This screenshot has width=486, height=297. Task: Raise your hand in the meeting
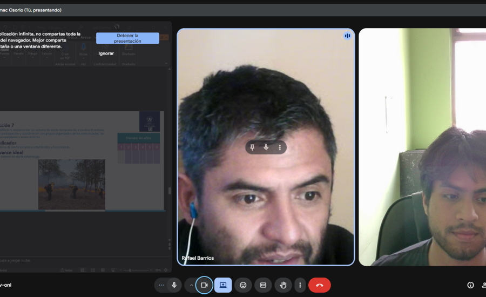(282, 285)
